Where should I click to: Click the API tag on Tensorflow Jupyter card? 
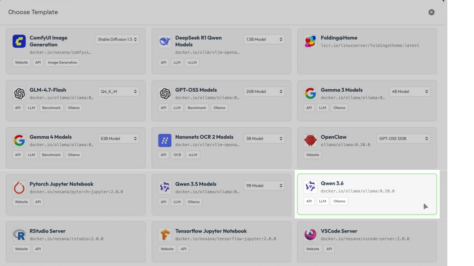[x=184, y=249]
